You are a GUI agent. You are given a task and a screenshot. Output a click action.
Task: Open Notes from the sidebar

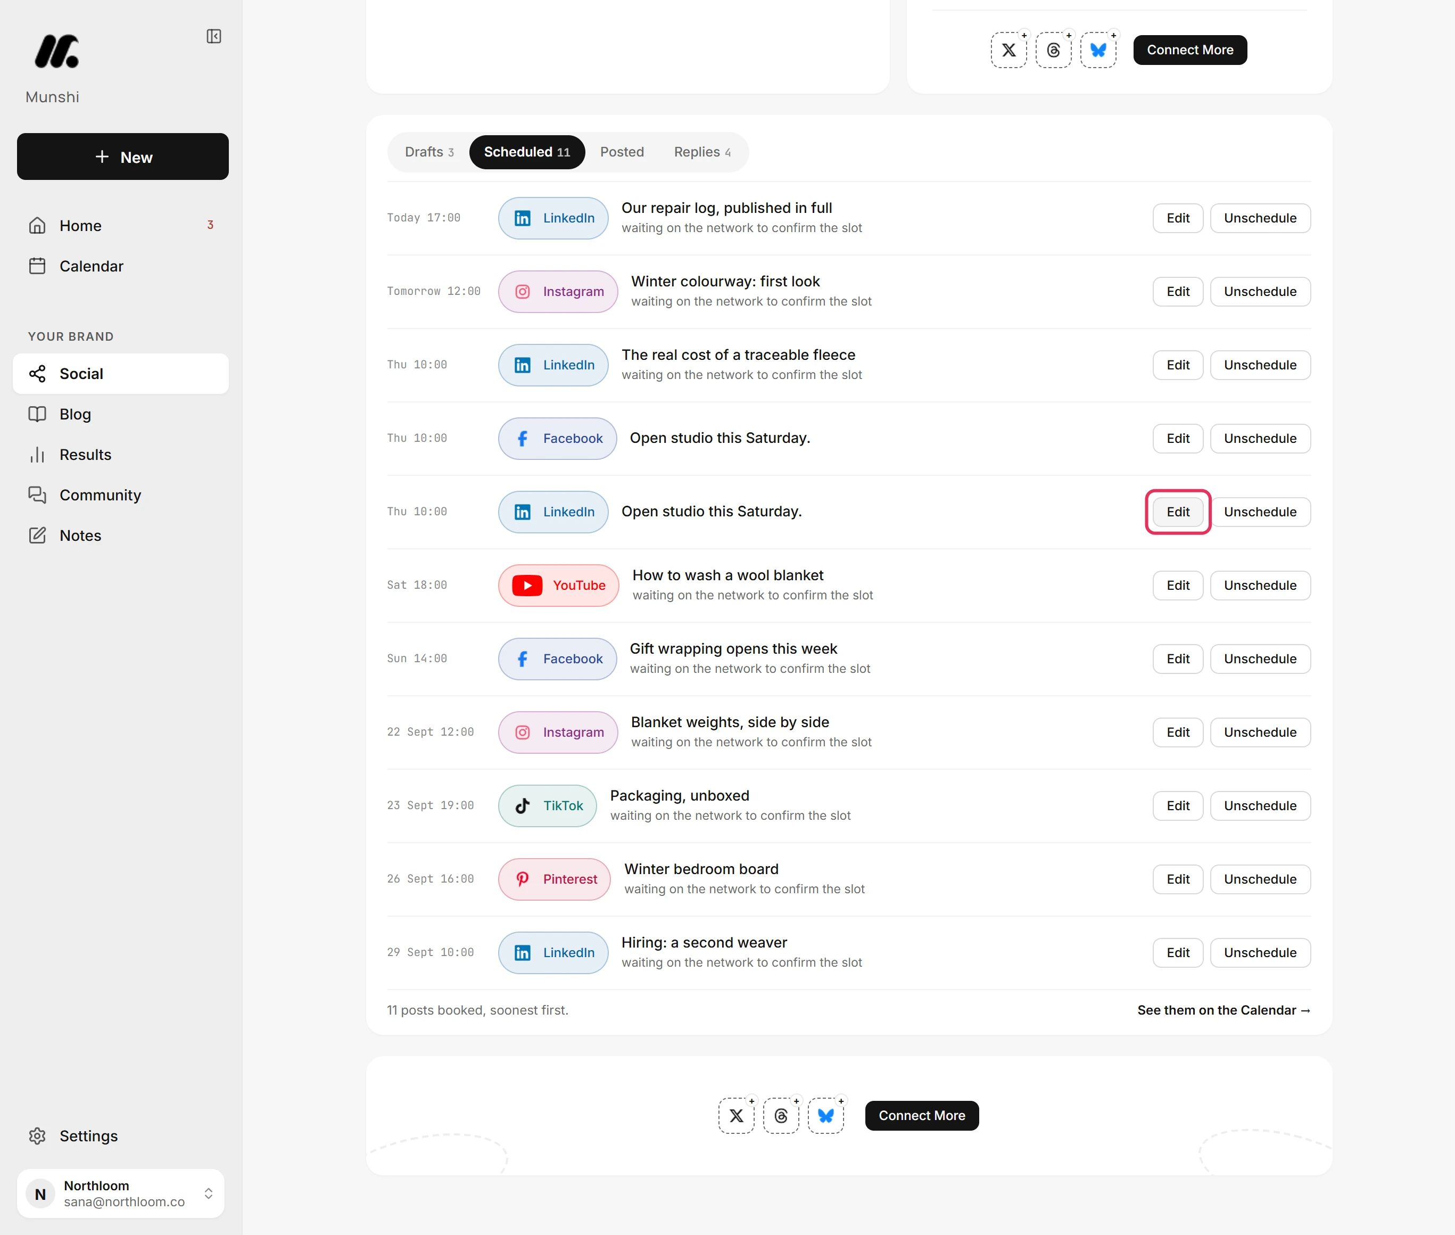[120, 536]
